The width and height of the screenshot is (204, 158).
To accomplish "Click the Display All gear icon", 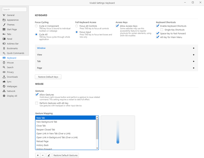I will (x=4, y=96).
